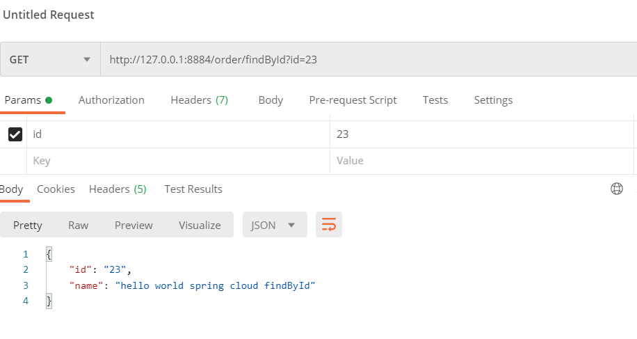
Task: Select the Pretty view
Action: point(28,225)
